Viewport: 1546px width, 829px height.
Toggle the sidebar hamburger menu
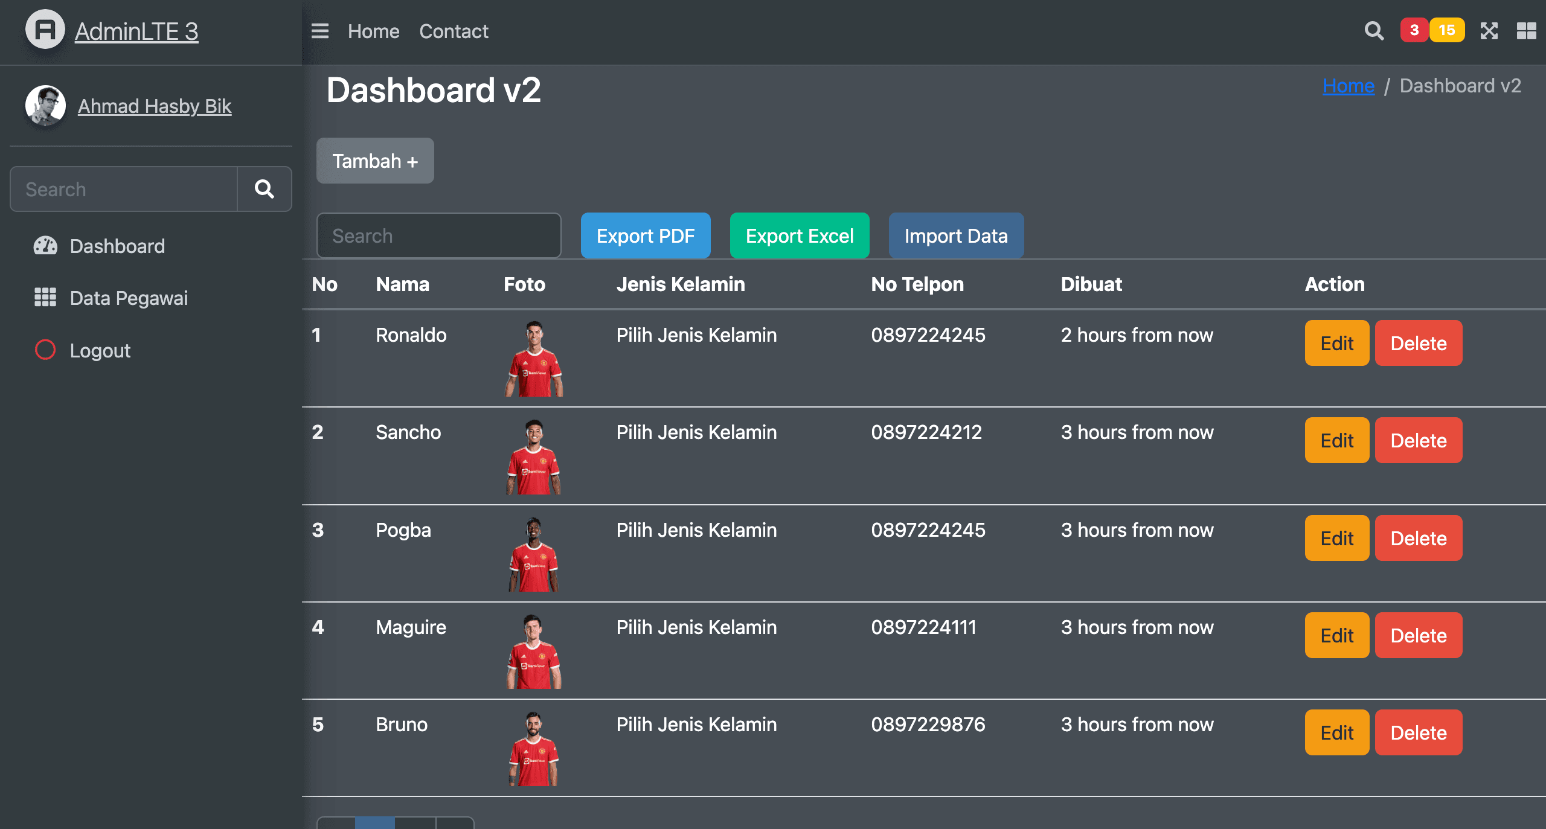(320, 31)
